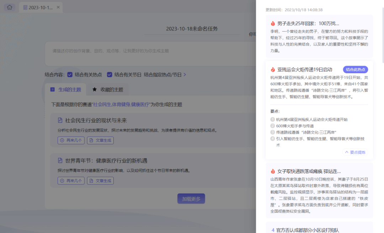Click rank 3 flame icon for 女子取快递跌落

coord(273,171)
